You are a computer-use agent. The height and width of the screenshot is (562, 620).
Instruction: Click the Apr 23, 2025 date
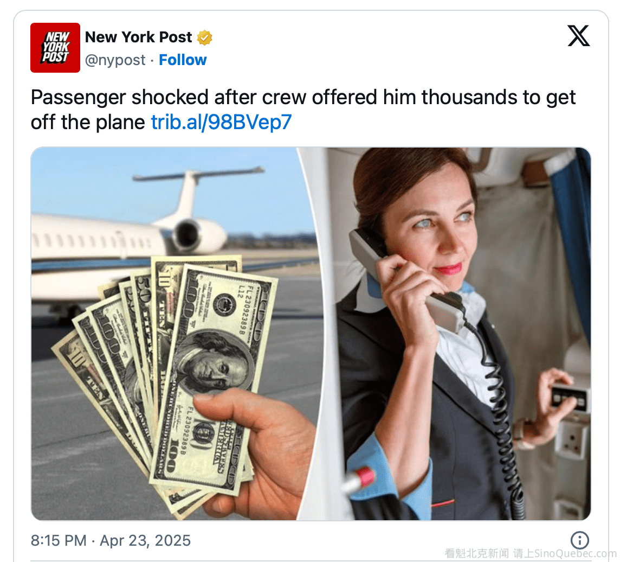(x=145, y=540)
